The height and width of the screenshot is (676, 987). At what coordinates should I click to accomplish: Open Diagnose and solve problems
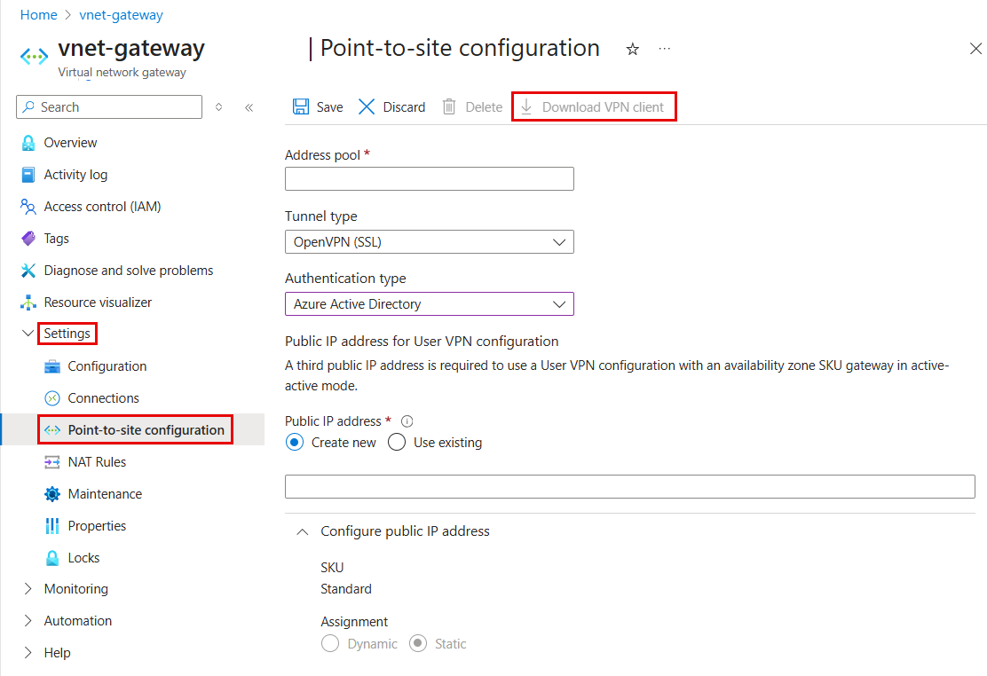[x=128, y=271]
